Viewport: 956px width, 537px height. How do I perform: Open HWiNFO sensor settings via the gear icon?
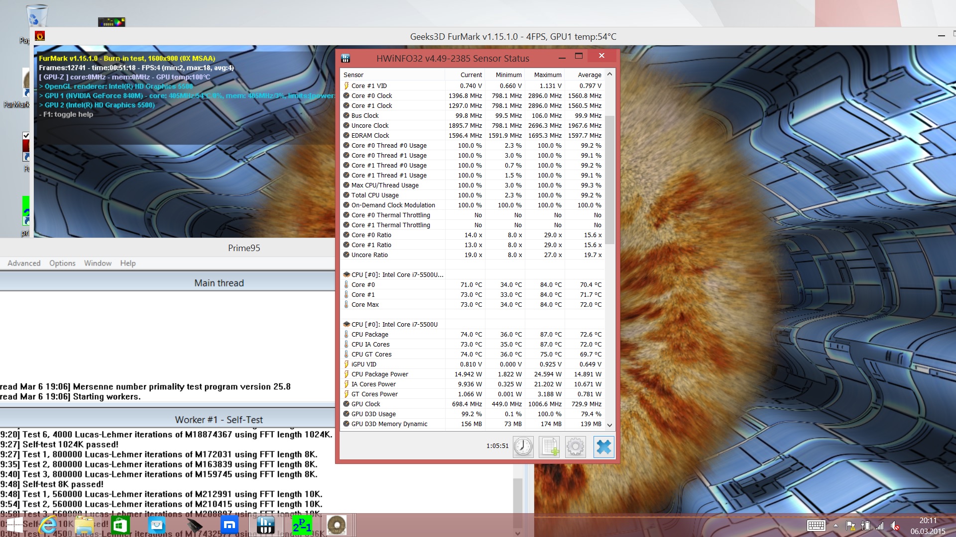pyautogui.click(x=576, y=447)
